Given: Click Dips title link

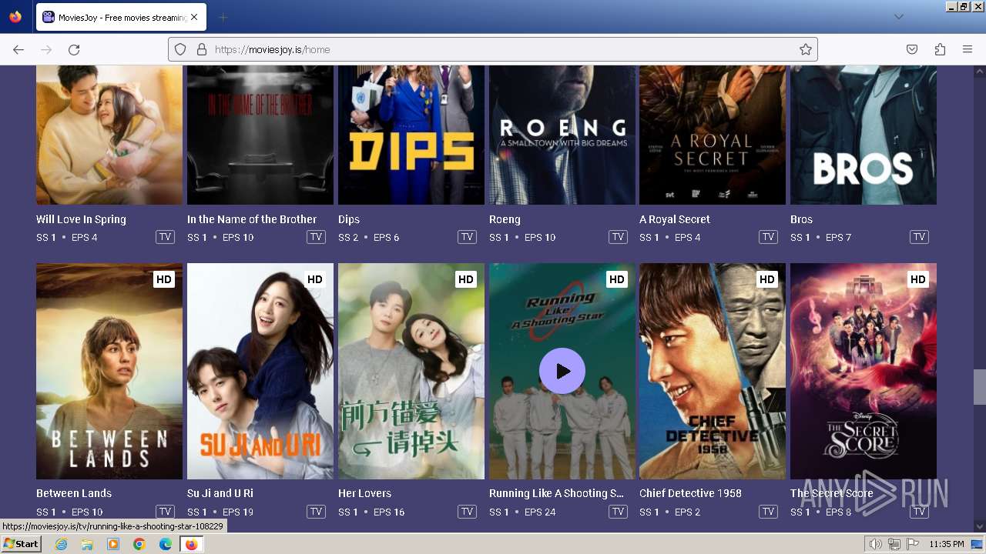Looking at the screenshot, I should tap(349, 219).
